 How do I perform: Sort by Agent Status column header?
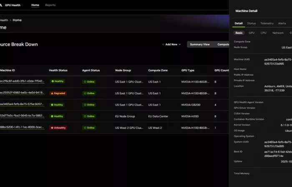tap(91, 70)
